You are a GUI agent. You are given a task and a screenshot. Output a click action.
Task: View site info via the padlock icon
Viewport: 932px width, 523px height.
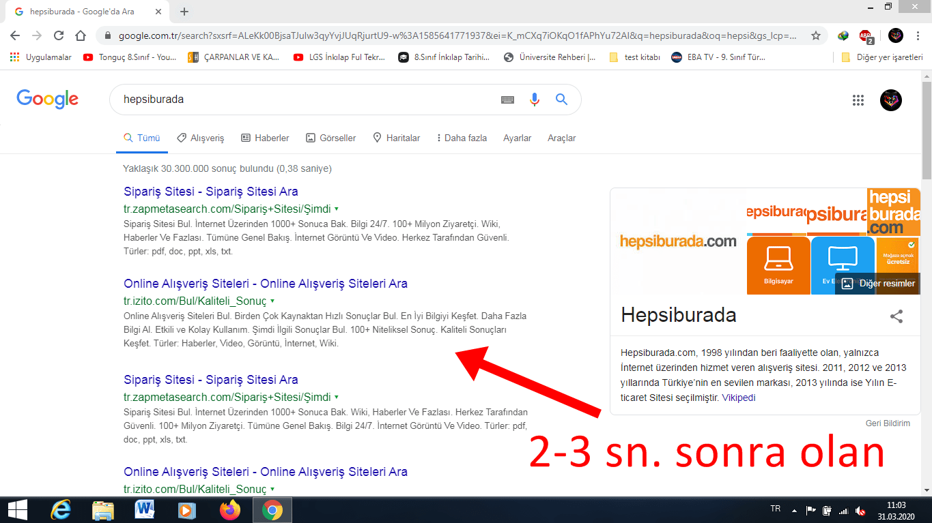(107, 35)
